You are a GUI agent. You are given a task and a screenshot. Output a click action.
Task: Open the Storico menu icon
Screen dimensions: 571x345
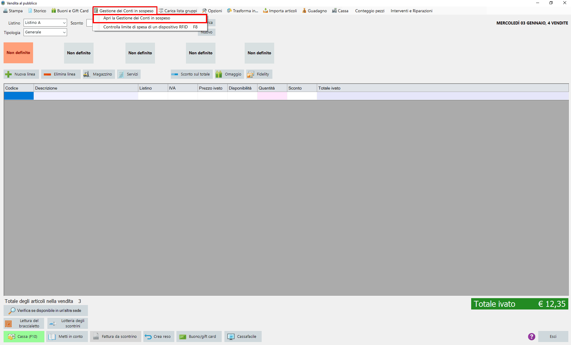pyautogui.click(x=30, y=11)
